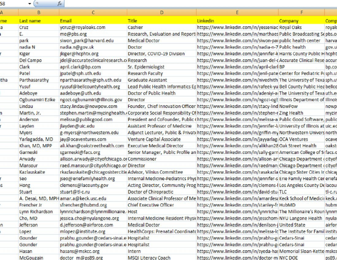Select last name cell 'Mansour'

(x=39, y=166)
